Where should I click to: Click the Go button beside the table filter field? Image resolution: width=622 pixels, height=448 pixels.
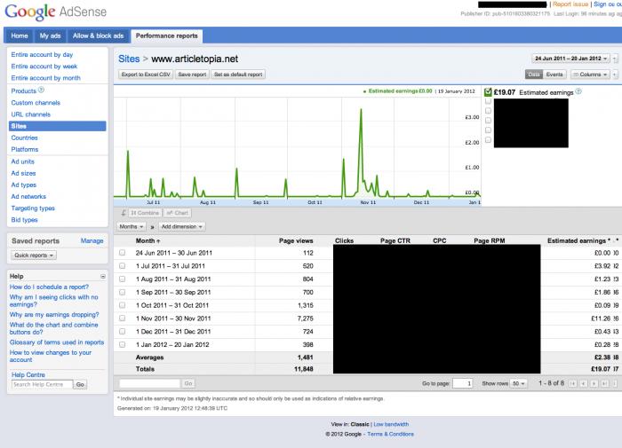(188, 383)
